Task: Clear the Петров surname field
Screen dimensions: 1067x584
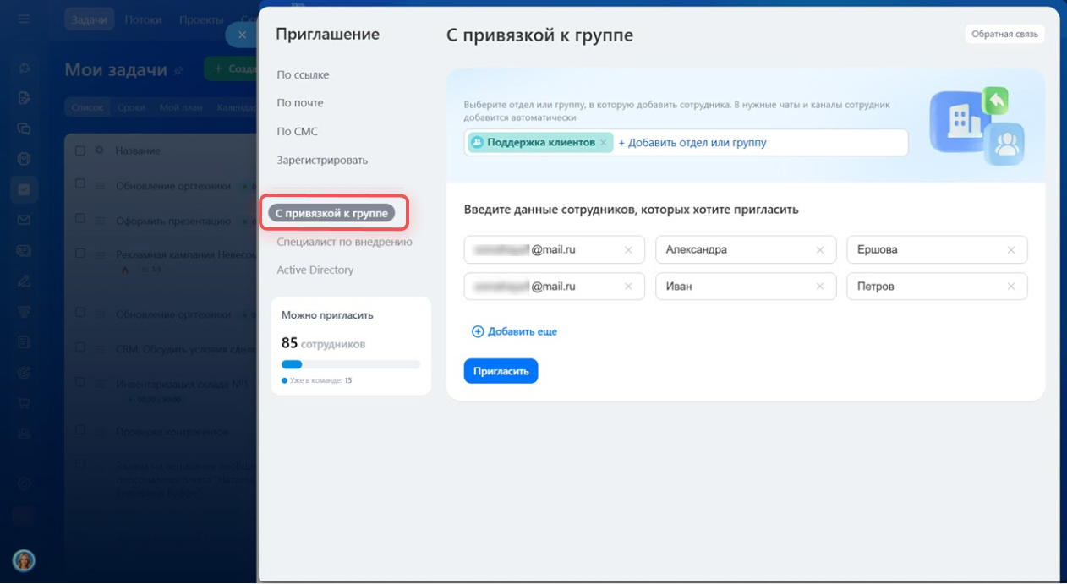Action: [x=1010, y=287]
